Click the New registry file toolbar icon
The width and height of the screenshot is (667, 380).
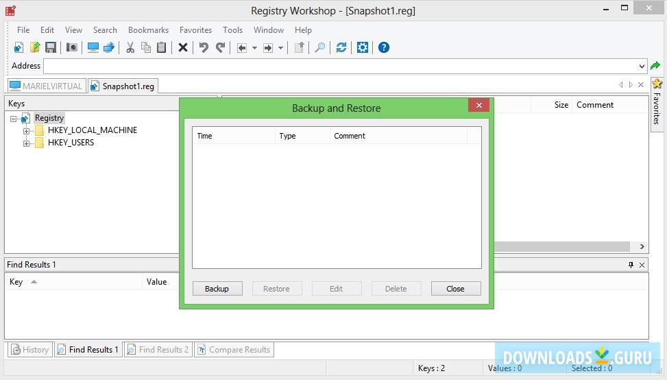tap(19, 47)
